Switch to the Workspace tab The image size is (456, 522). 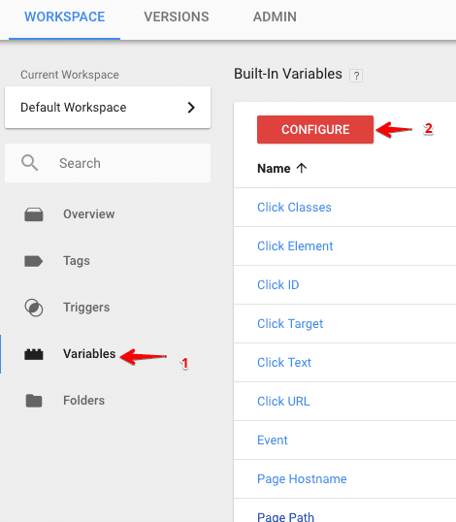pyautogui.click(x=65, y=16)
